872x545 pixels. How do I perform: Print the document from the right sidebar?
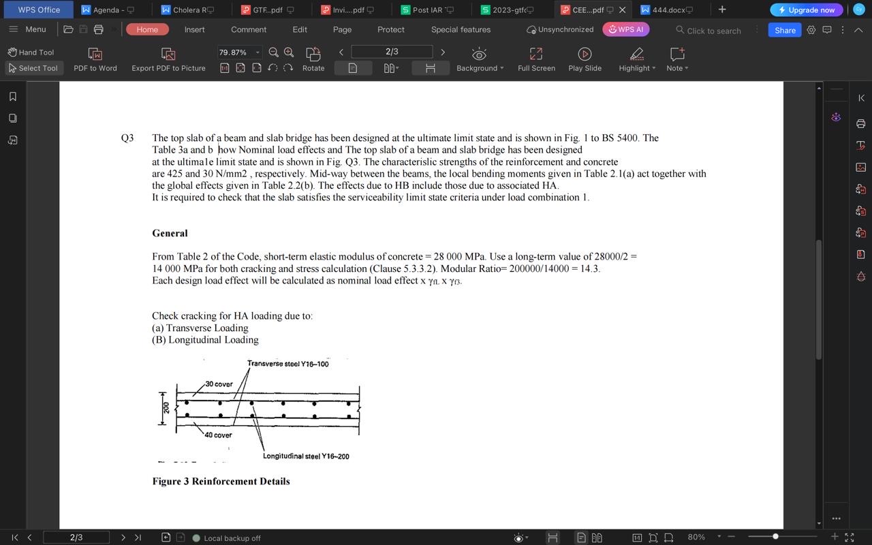pos(860,124)
